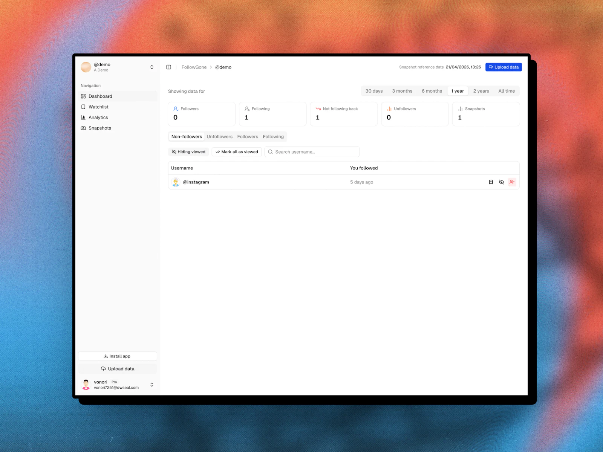Add @instagram to watchlist bookmark icon
Image resolution: width=603 pixels, height=452 pixels.
click(491, 182)
